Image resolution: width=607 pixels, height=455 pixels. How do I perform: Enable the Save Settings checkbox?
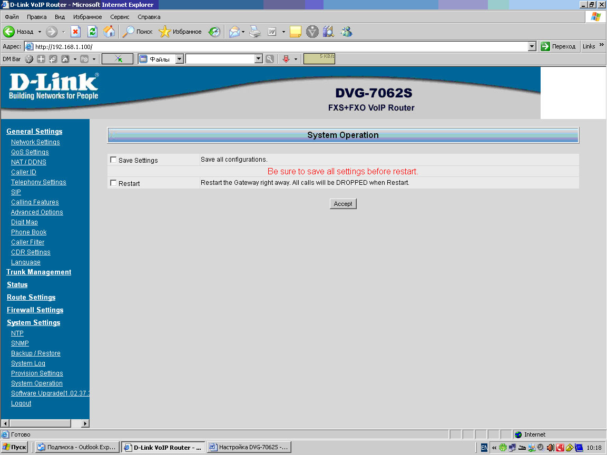point(113,160)
